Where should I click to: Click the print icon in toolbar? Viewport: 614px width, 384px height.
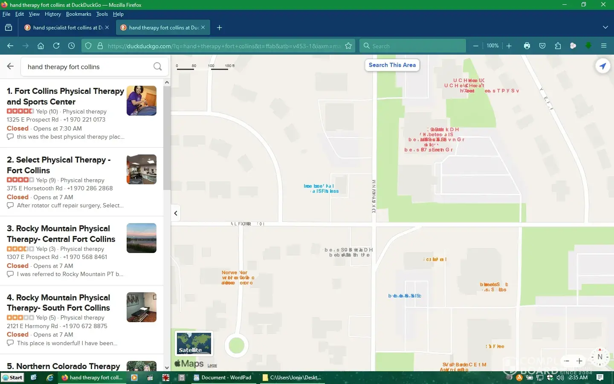click(x=527, y=46)
